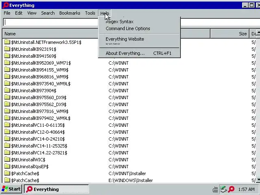Click folder icon of $NtUninstallKB973540_WM9L$

[x=7, y=83]
